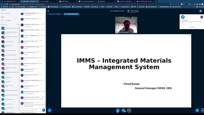Open the browser profile avatar

[202, 4]
